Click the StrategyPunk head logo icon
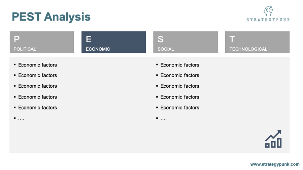The width and height of the screenshot is (303, 170). [x=268, y=11]
